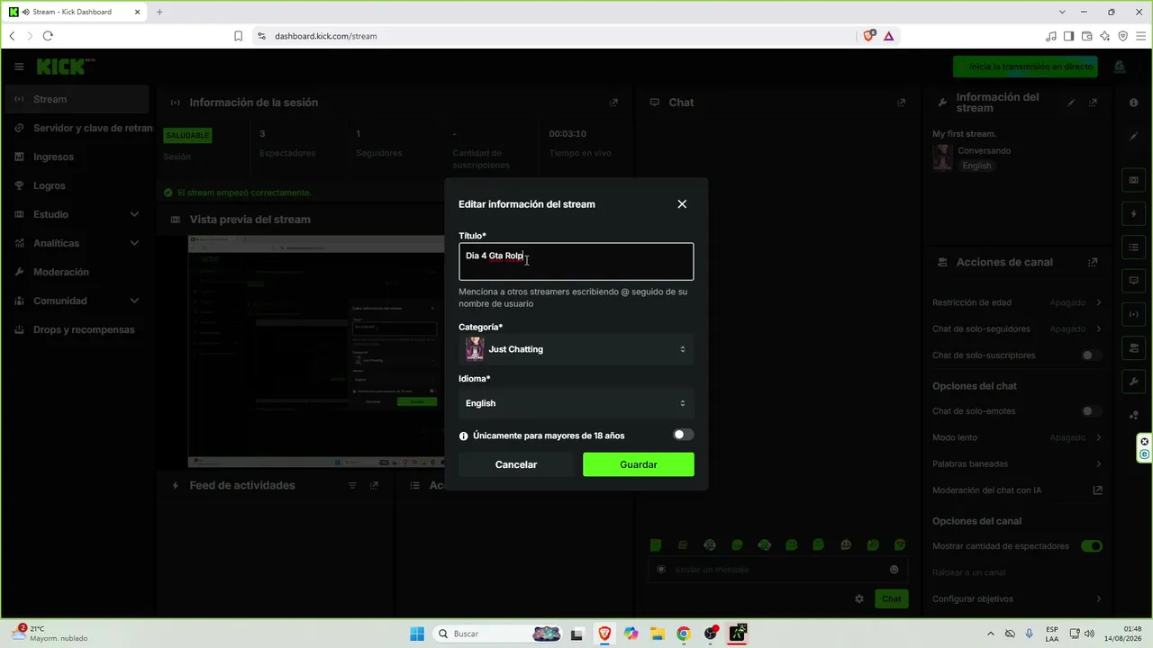This screenshot has width=1153, height=648.
Task: Open Brave Leo AI sparkle icon
Action: 1105,36
